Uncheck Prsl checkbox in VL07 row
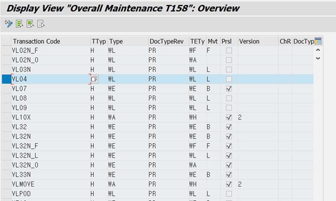336x201 pixels. pyautogui.click(x=229, y=89)
